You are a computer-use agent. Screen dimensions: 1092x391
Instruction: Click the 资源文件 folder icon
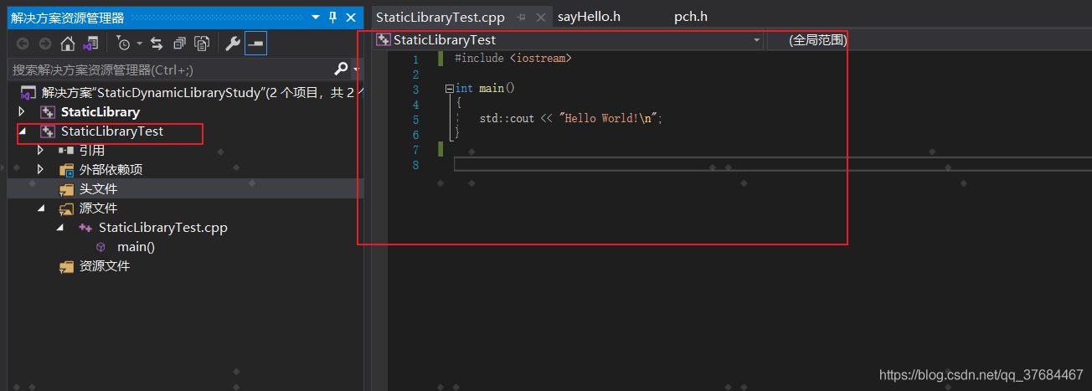[66, 266]
